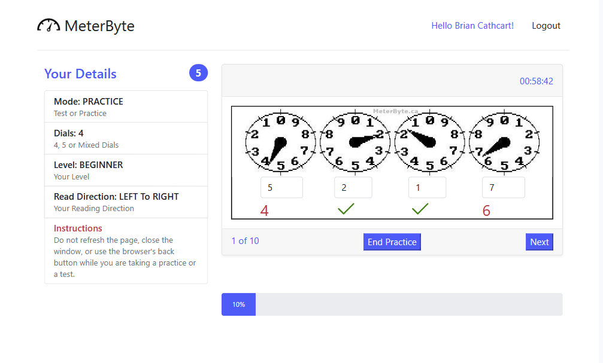603x363 pixels.
Task: Click the second meter dial image
Action: (355, 142)
